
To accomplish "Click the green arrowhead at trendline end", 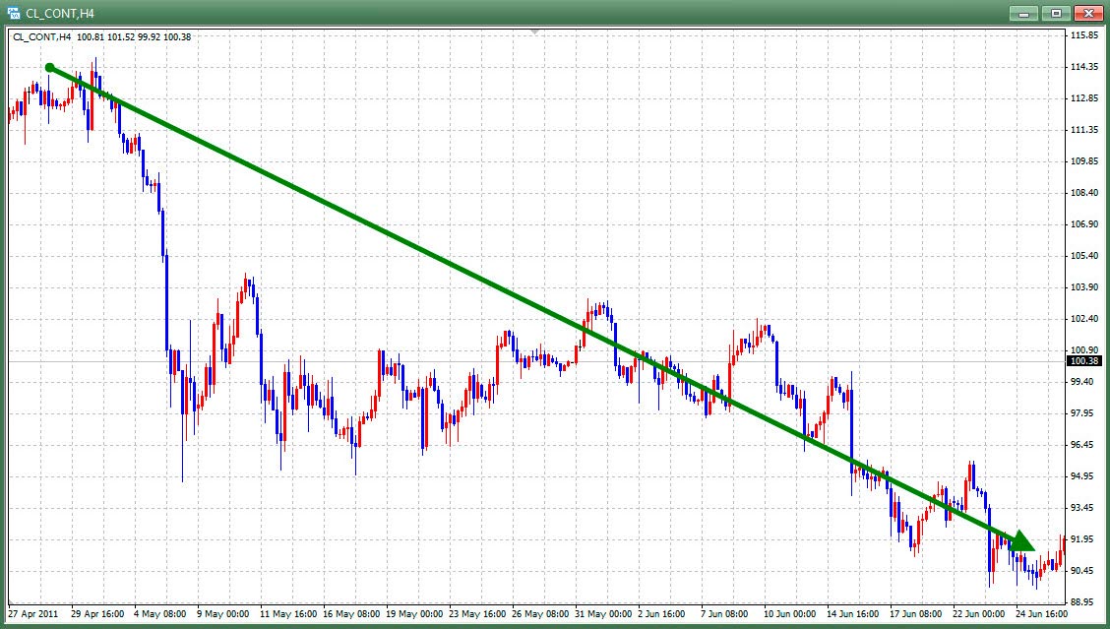I will point(1022,540).
